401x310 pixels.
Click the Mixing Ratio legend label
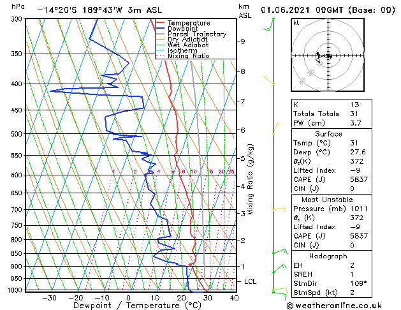click(x=188, y=56)
